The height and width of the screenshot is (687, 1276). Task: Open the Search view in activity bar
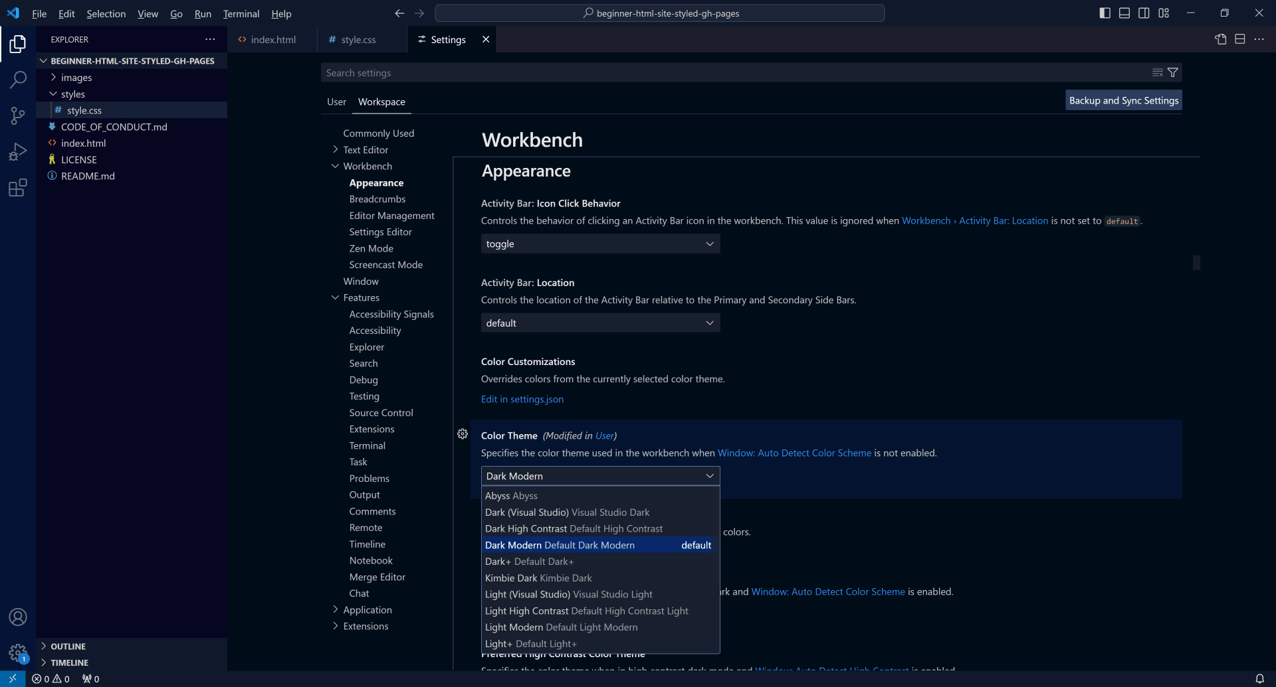point(18,80)
